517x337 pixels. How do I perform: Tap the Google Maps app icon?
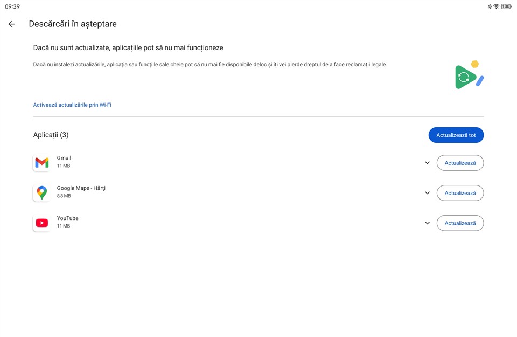coord(41,193)
